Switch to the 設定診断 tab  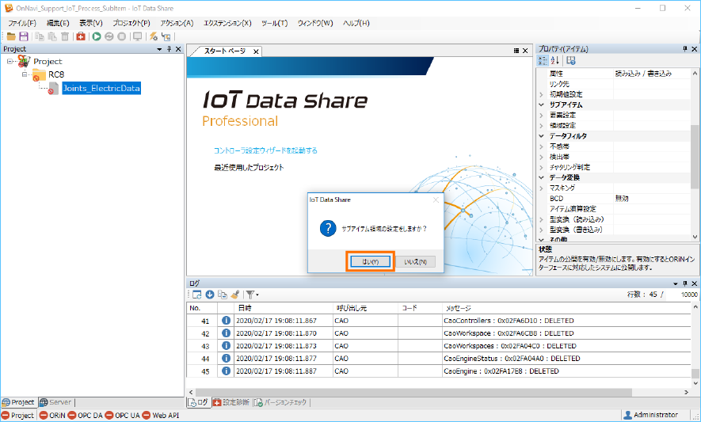[231, 402]
